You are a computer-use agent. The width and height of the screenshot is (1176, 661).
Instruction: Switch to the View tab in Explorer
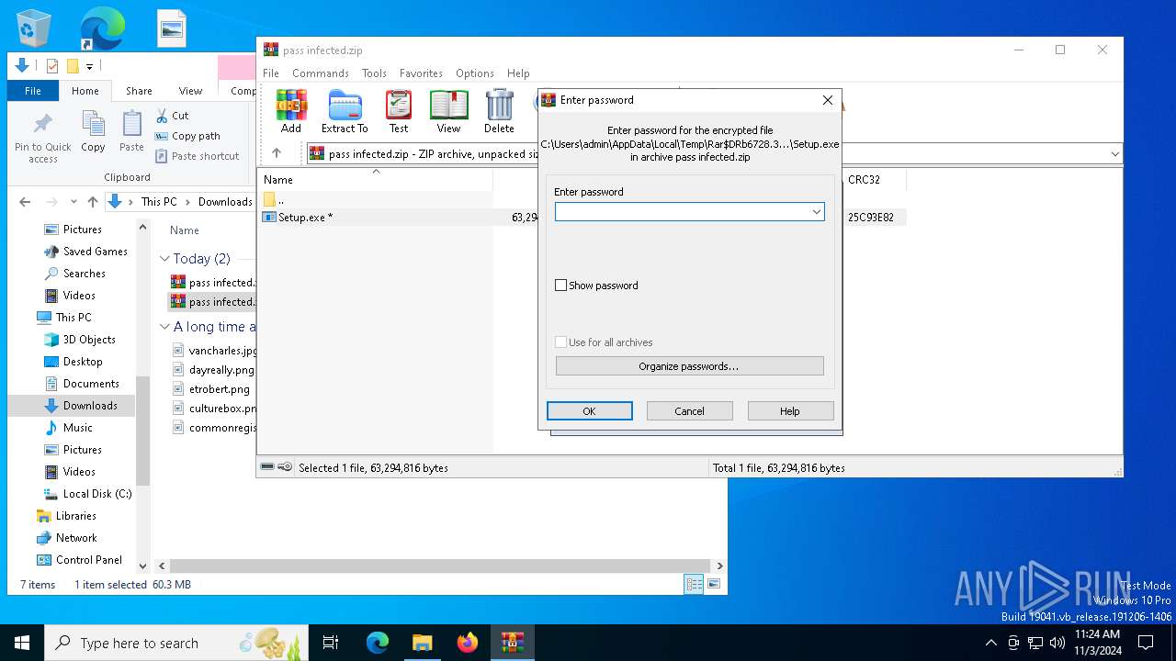pos(190,91)
